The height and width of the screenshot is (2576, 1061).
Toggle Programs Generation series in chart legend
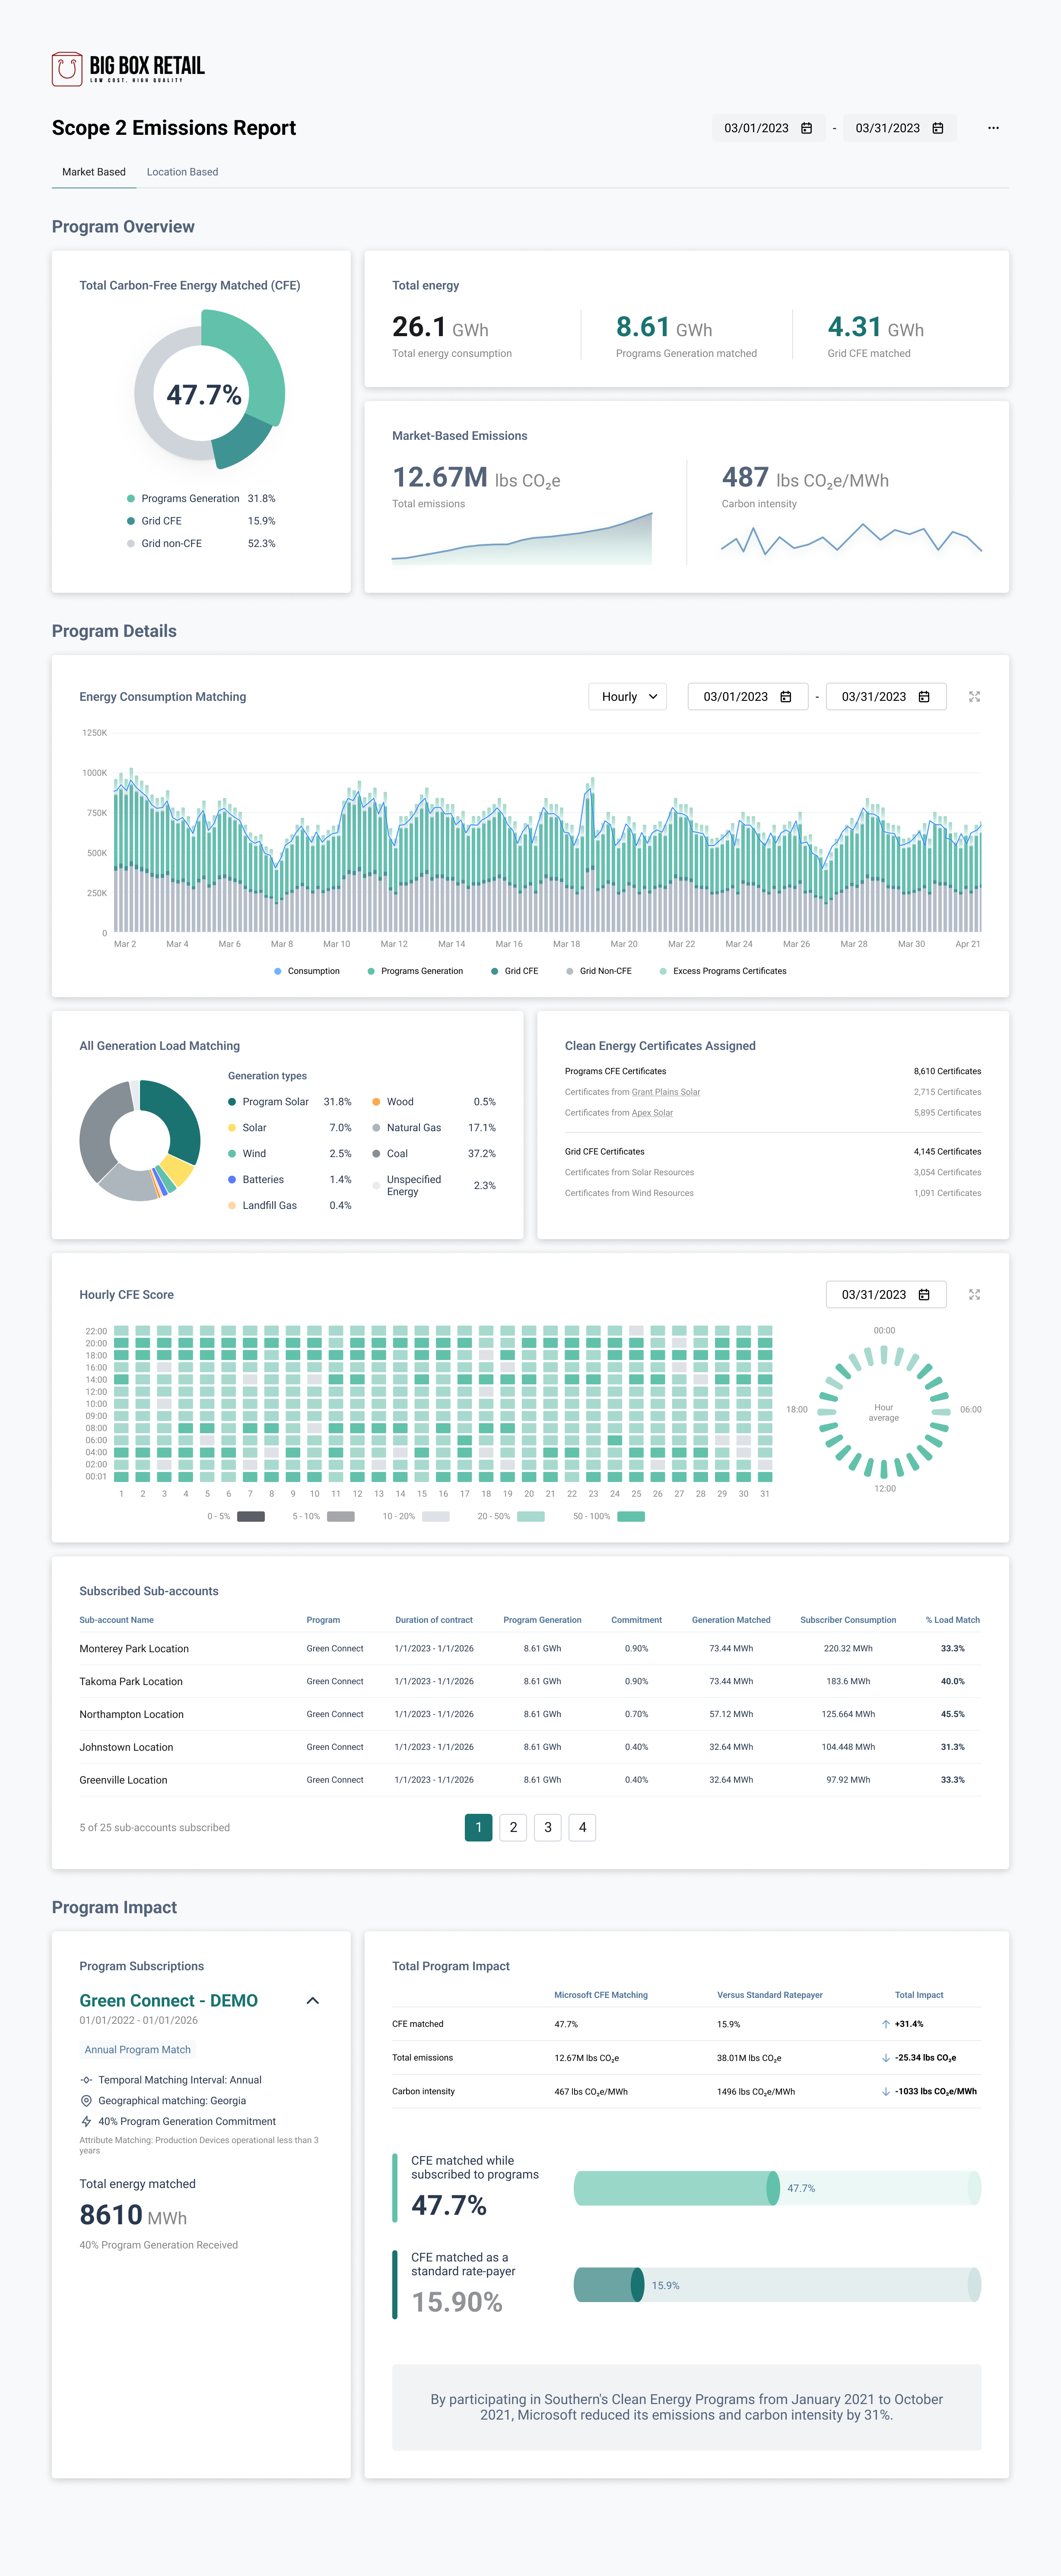point(415,971)
